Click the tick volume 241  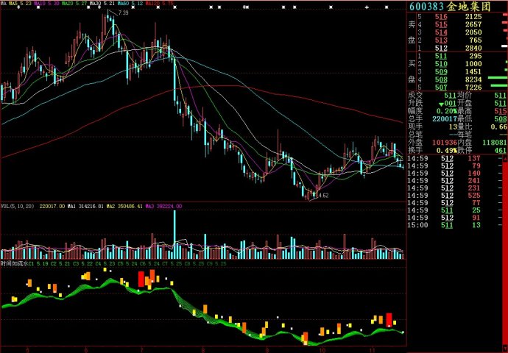473,180
